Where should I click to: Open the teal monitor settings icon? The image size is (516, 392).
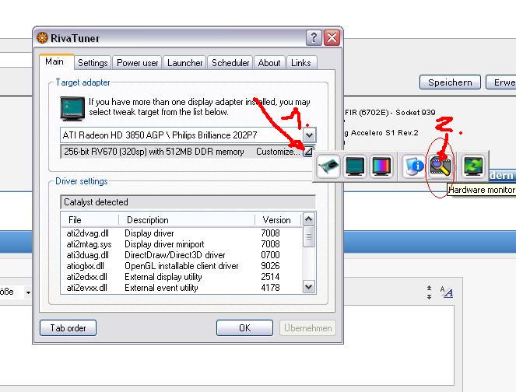[x=355, y=166]
